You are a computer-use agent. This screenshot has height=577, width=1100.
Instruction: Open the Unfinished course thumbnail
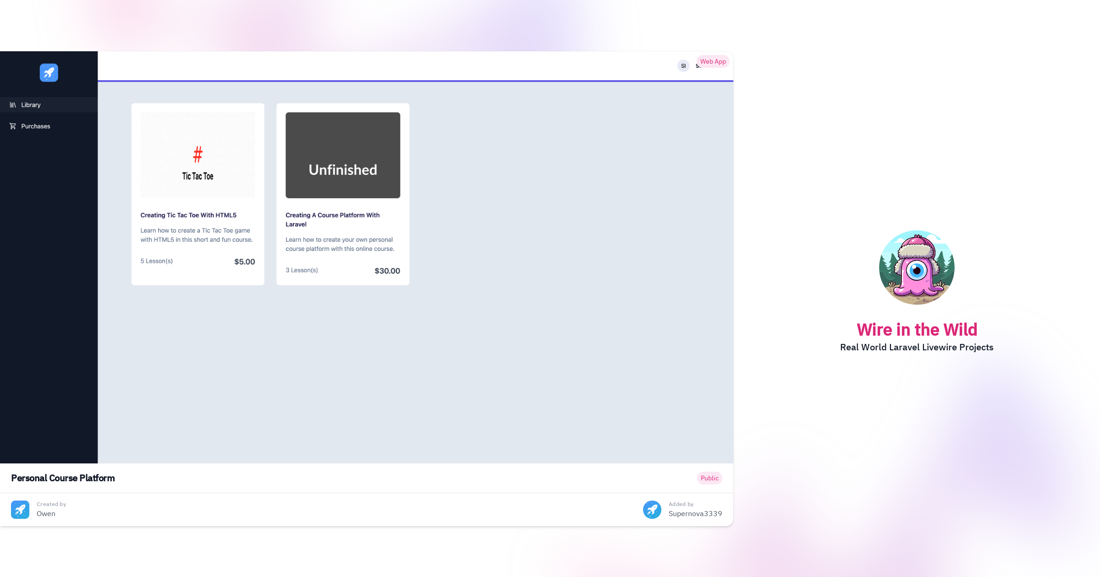pyautogui.click(x=343, y=155)
